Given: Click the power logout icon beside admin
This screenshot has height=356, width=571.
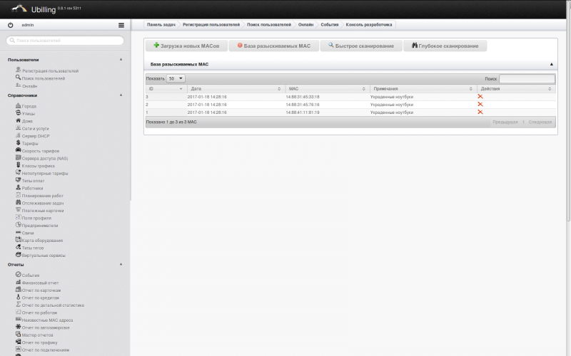Looking at the screenshot, I should coord(10,25).
